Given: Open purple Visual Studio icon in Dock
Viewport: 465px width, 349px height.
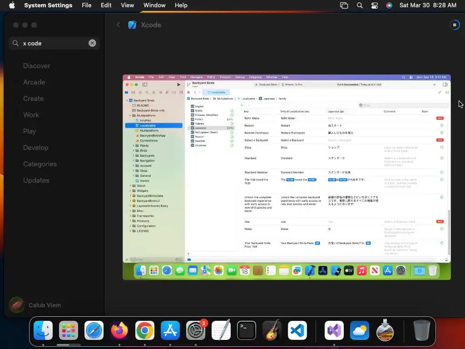Looking at the screenshot, I should [x=334, y=330].
